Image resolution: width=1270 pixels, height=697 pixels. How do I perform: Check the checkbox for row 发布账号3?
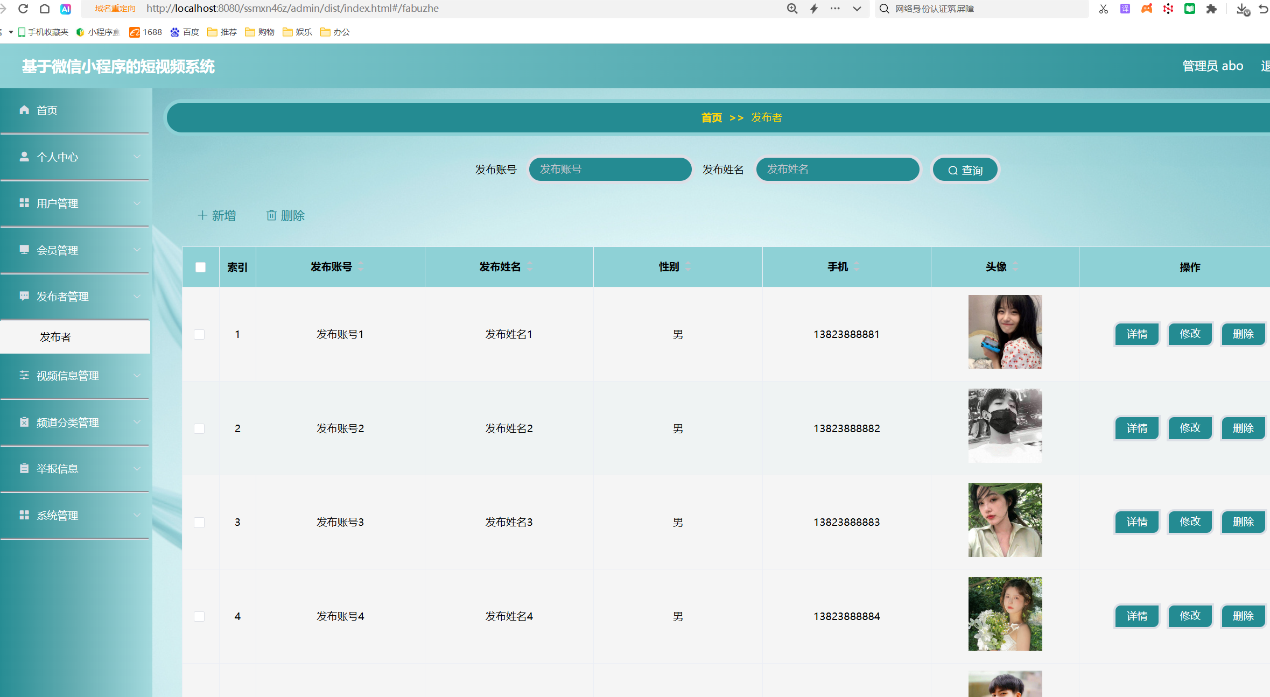point(199,523)
